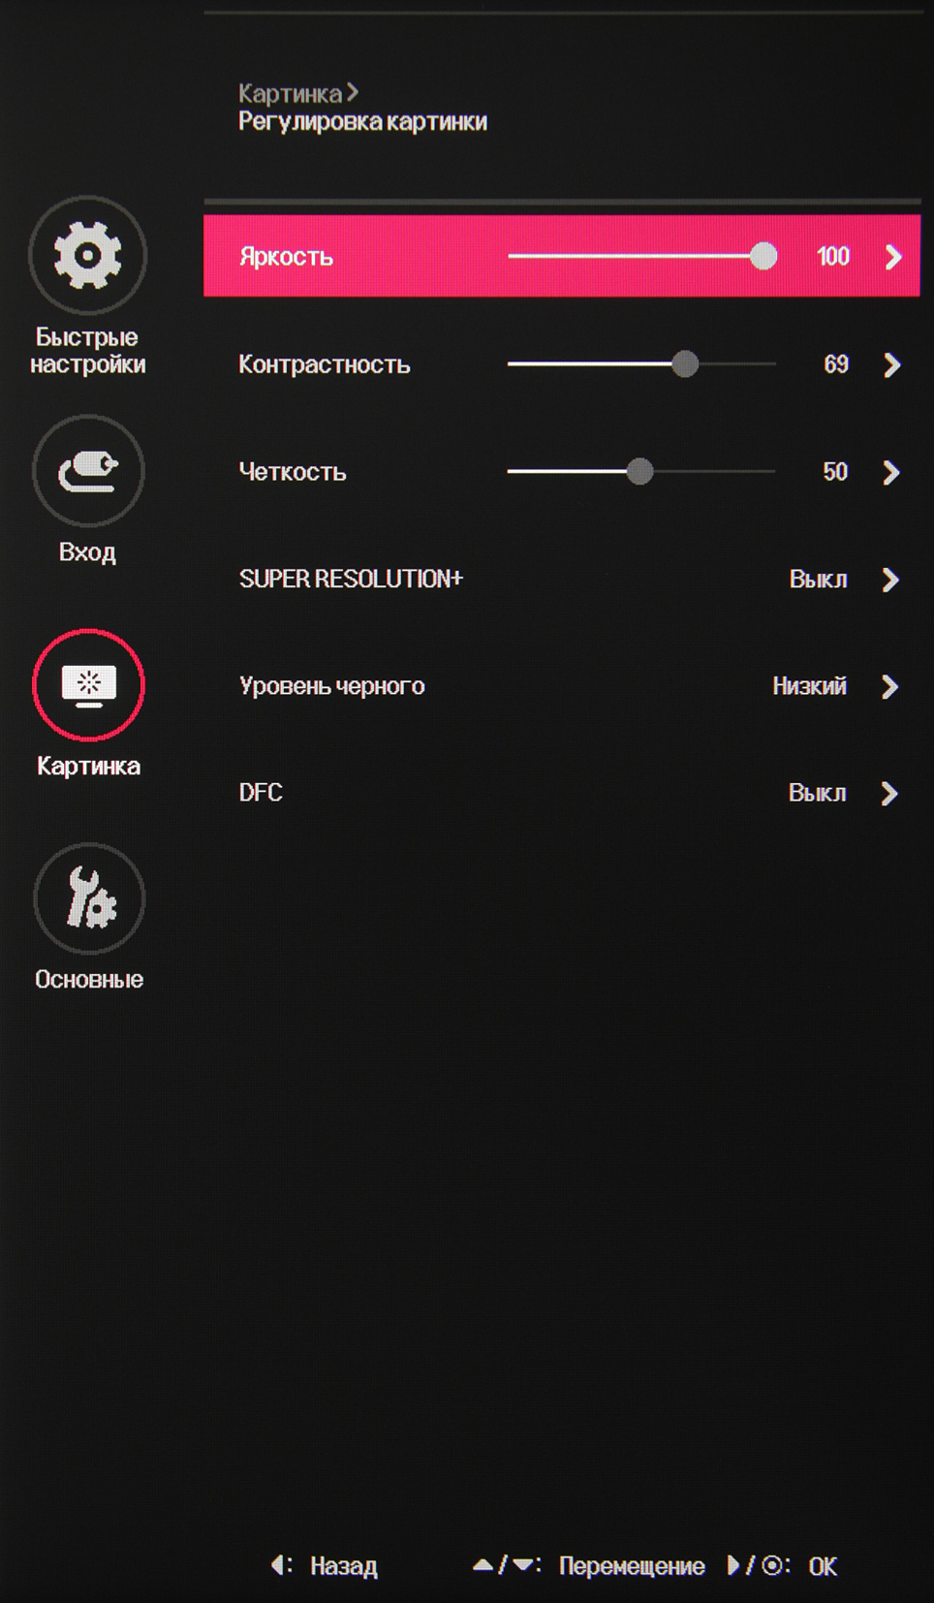
Task: Open the Основные wrench icon
Action: (89, 898)
